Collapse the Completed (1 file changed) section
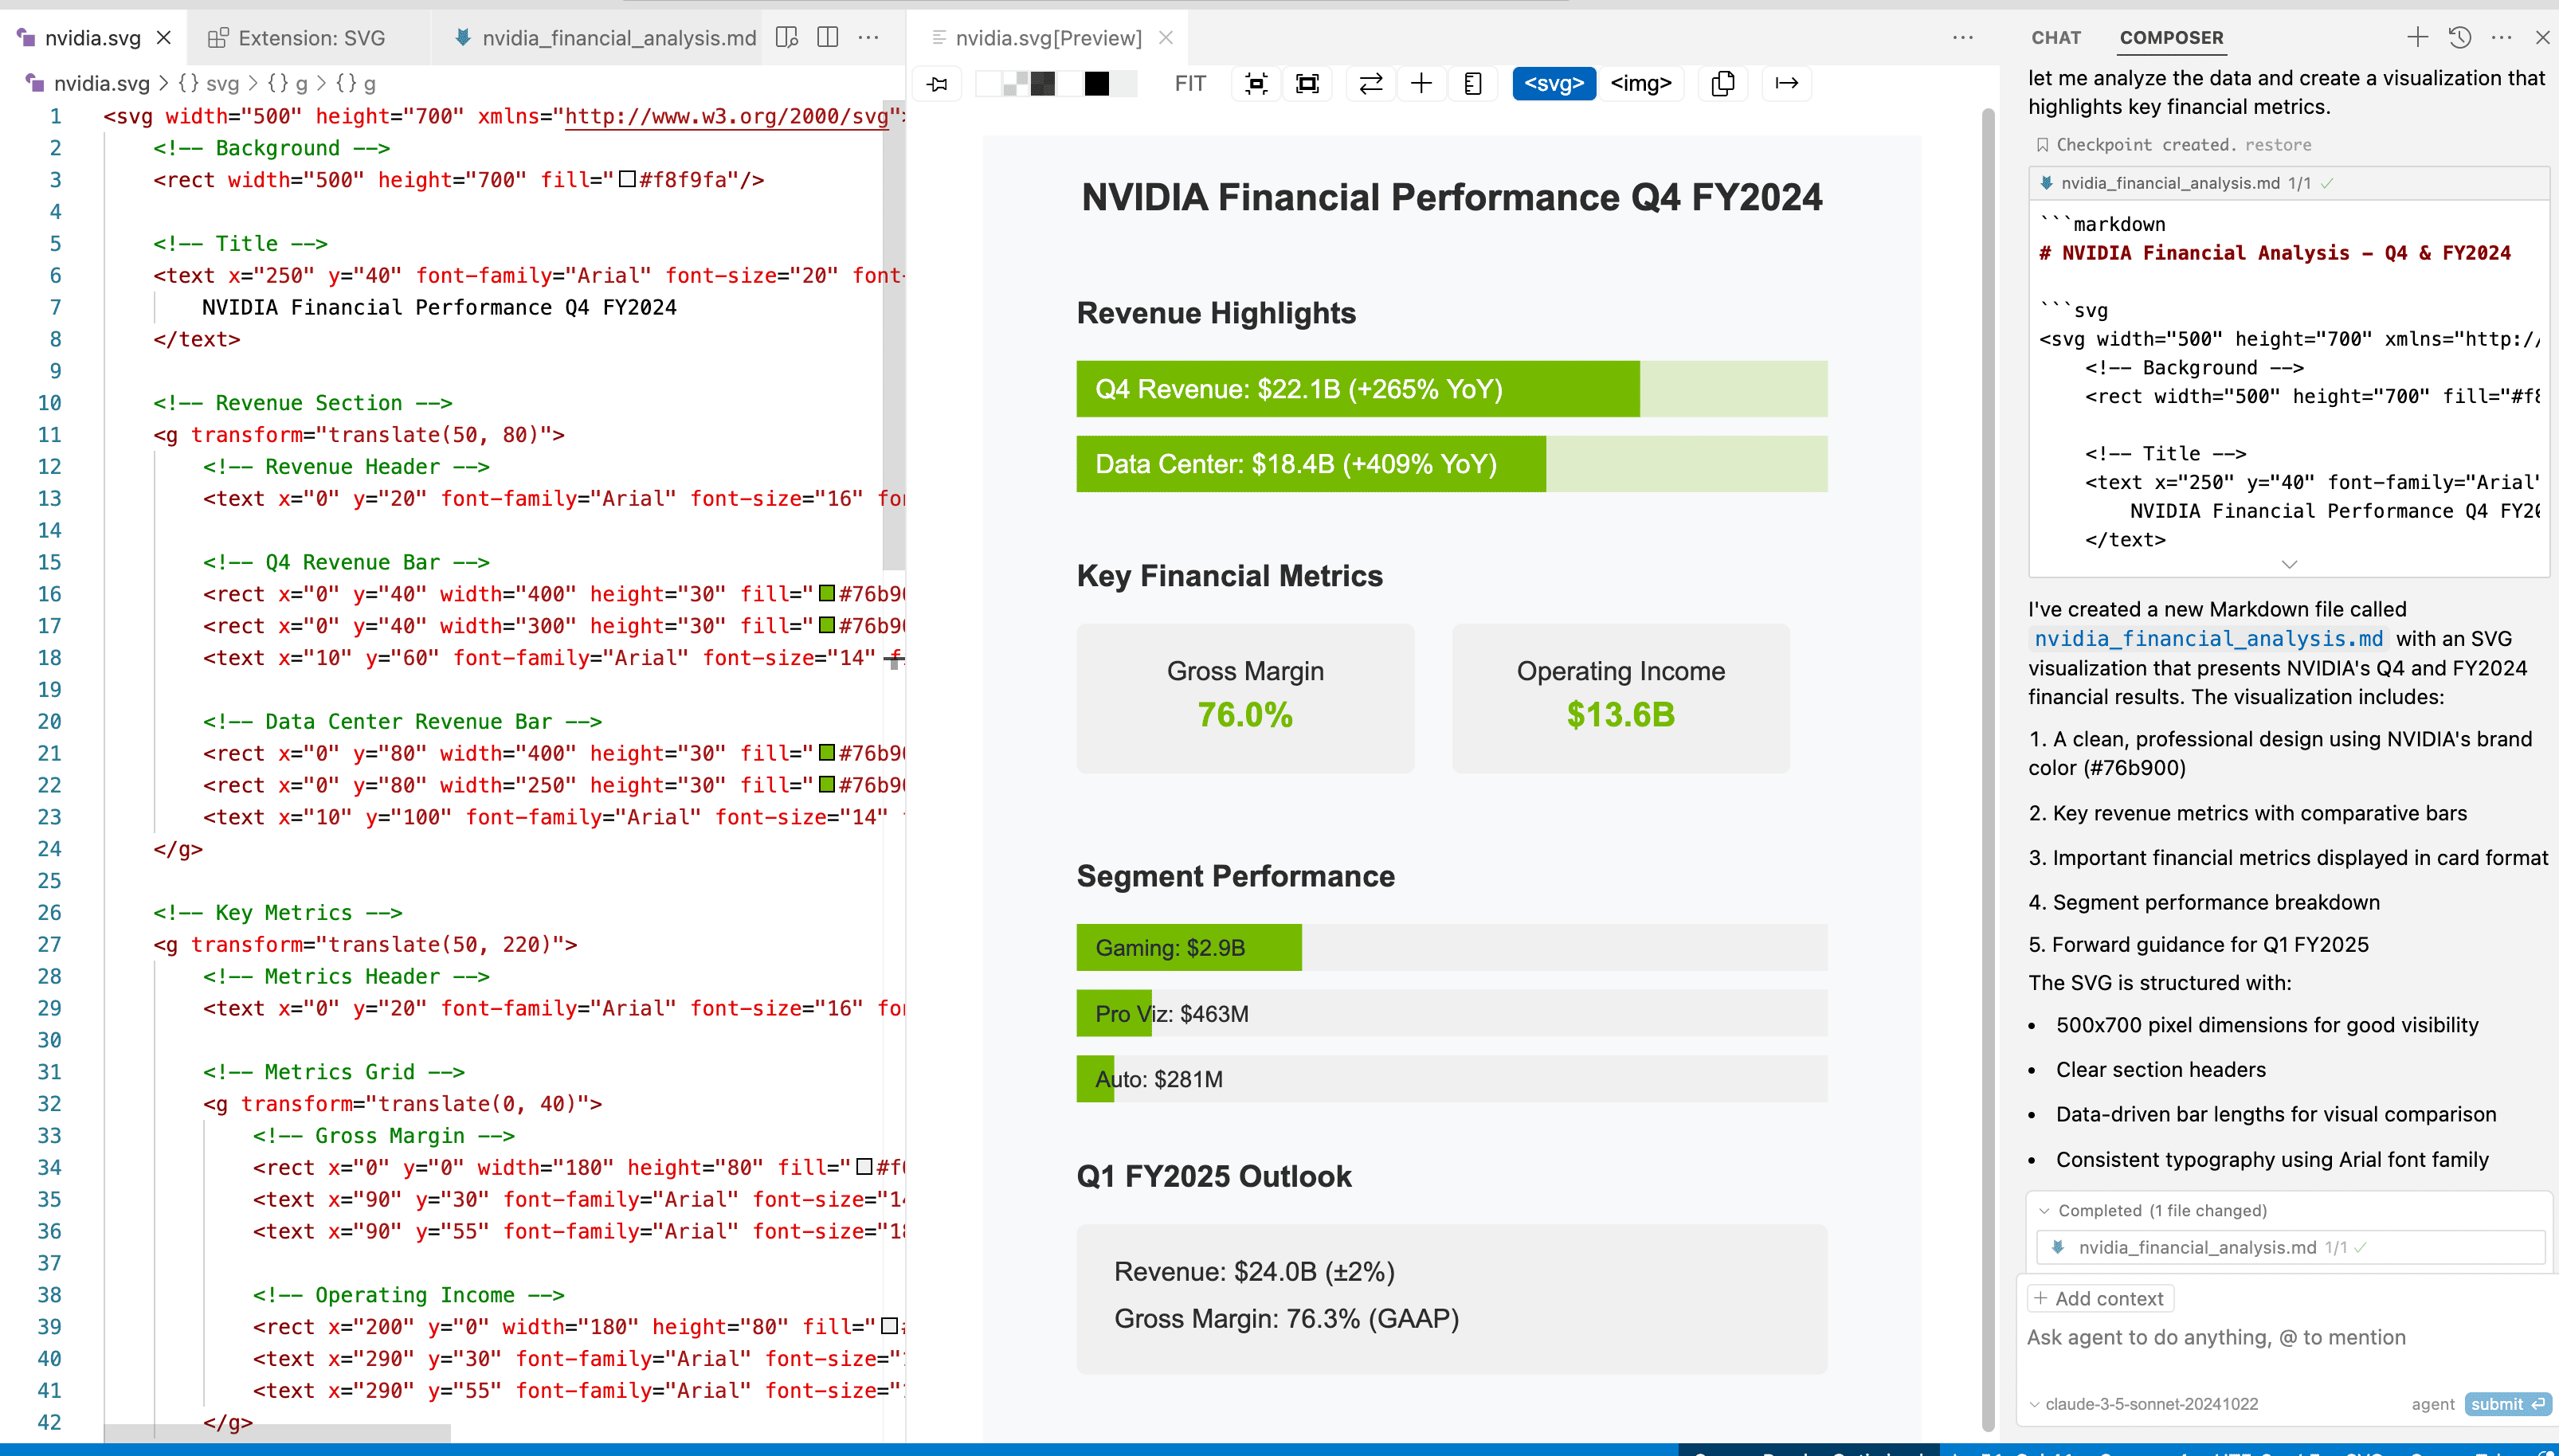Image resolution: width=2559 pixels, height=1456 pixels. [2152, 1211]
